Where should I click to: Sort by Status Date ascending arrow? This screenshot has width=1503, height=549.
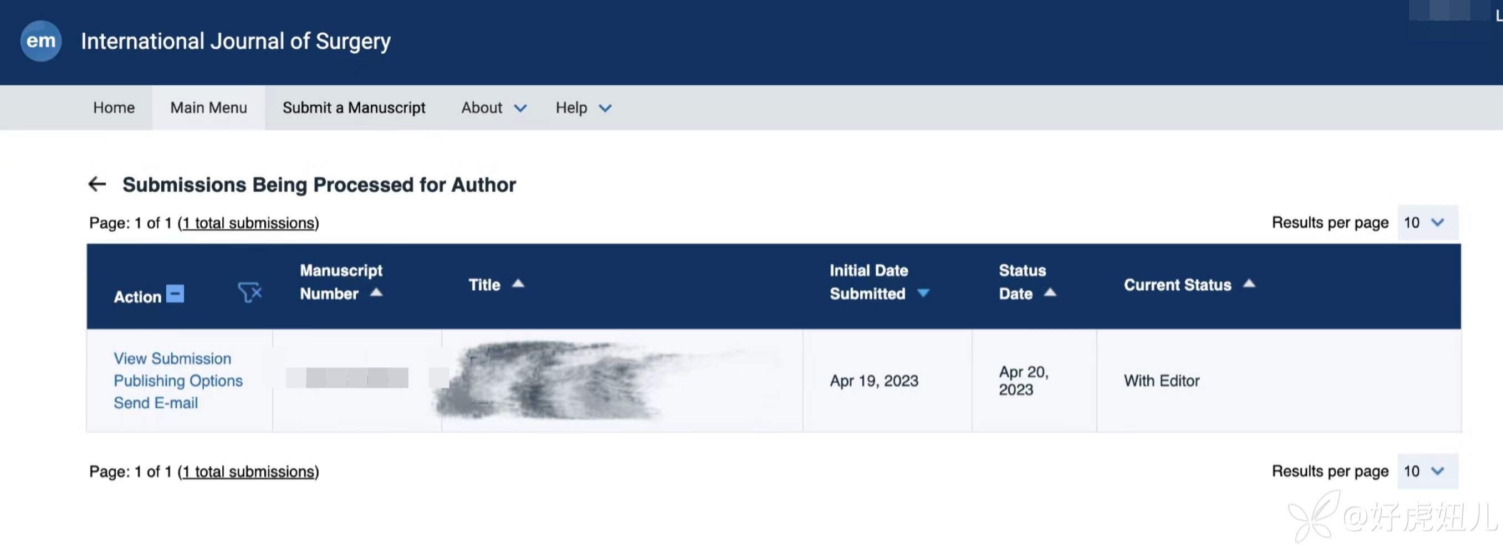coord(1050,293)
